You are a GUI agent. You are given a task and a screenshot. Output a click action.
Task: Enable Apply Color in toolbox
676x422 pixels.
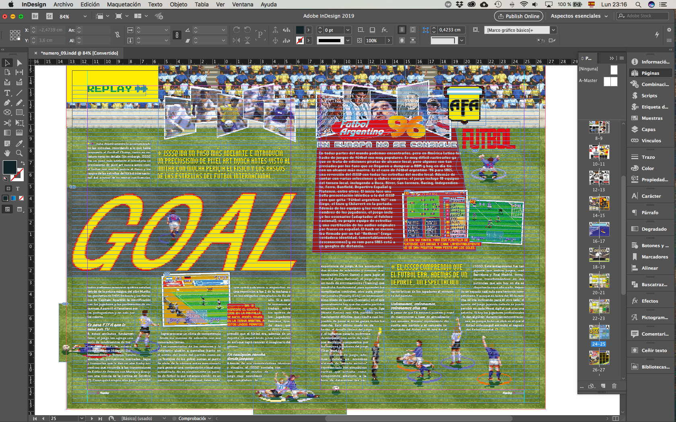click(x=5, y=198)
